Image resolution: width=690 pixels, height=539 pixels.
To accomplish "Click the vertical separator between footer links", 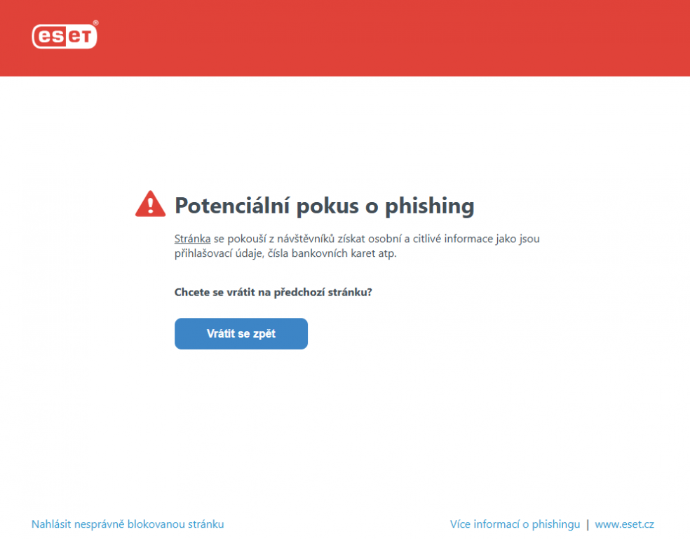I will 588,524.
